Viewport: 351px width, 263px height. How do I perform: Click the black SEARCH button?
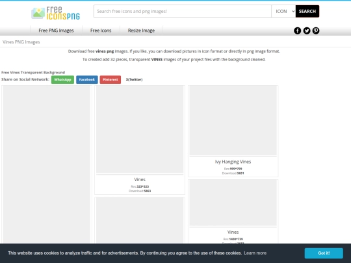point(307,11)
